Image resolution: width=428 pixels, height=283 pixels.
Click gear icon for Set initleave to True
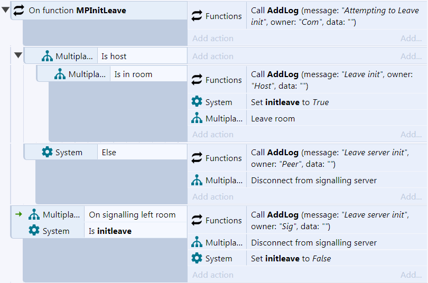pos(197,102)
